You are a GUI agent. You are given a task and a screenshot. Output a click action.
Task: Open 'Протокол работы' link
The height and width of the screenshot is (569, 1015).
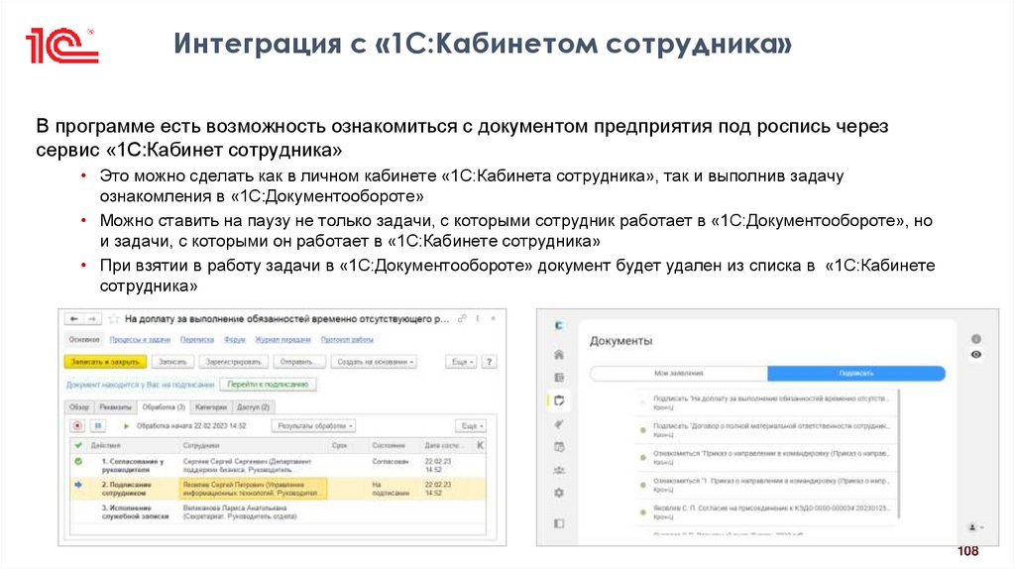coord(347,340)
